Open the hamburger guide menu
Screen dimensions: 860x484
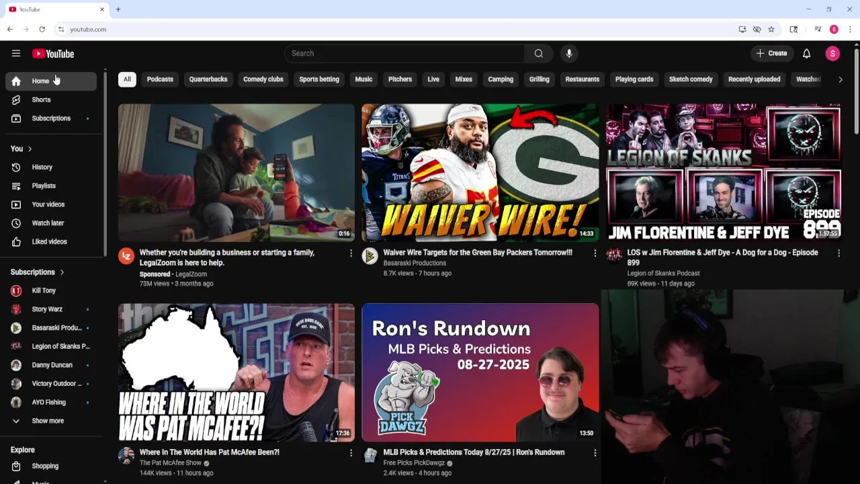[x=16, y=54]
